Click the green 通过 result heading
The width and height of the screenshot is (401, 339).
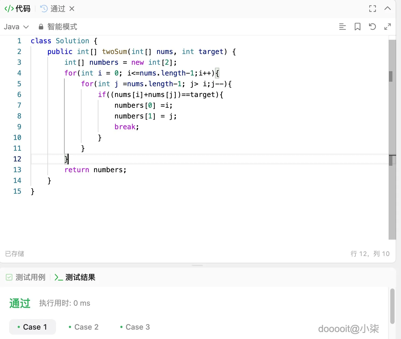20,303
